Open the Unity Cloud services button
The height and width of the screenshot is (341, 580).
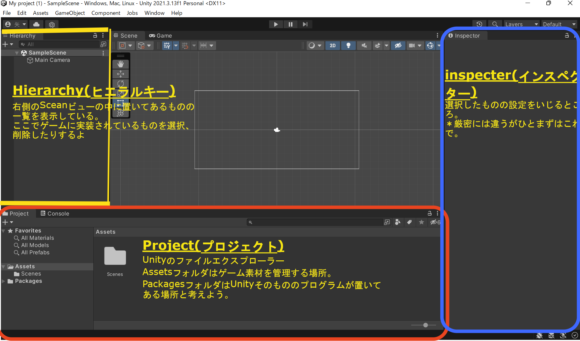tap(36, 24)
